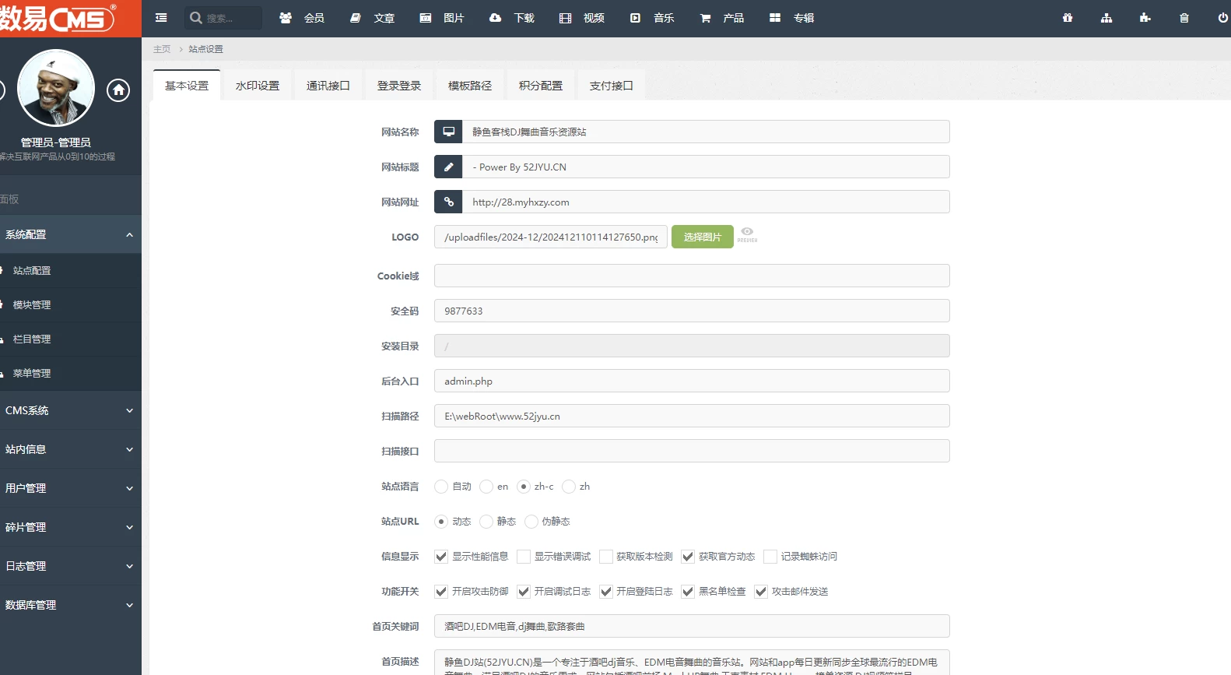
Task: Toggle sidebar with the hamburger menu icon
Action: 161,18
